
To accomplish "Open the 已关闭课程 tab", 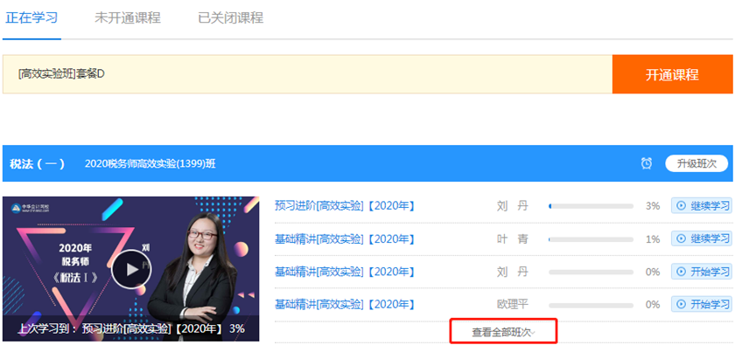I will coord(231,18).
